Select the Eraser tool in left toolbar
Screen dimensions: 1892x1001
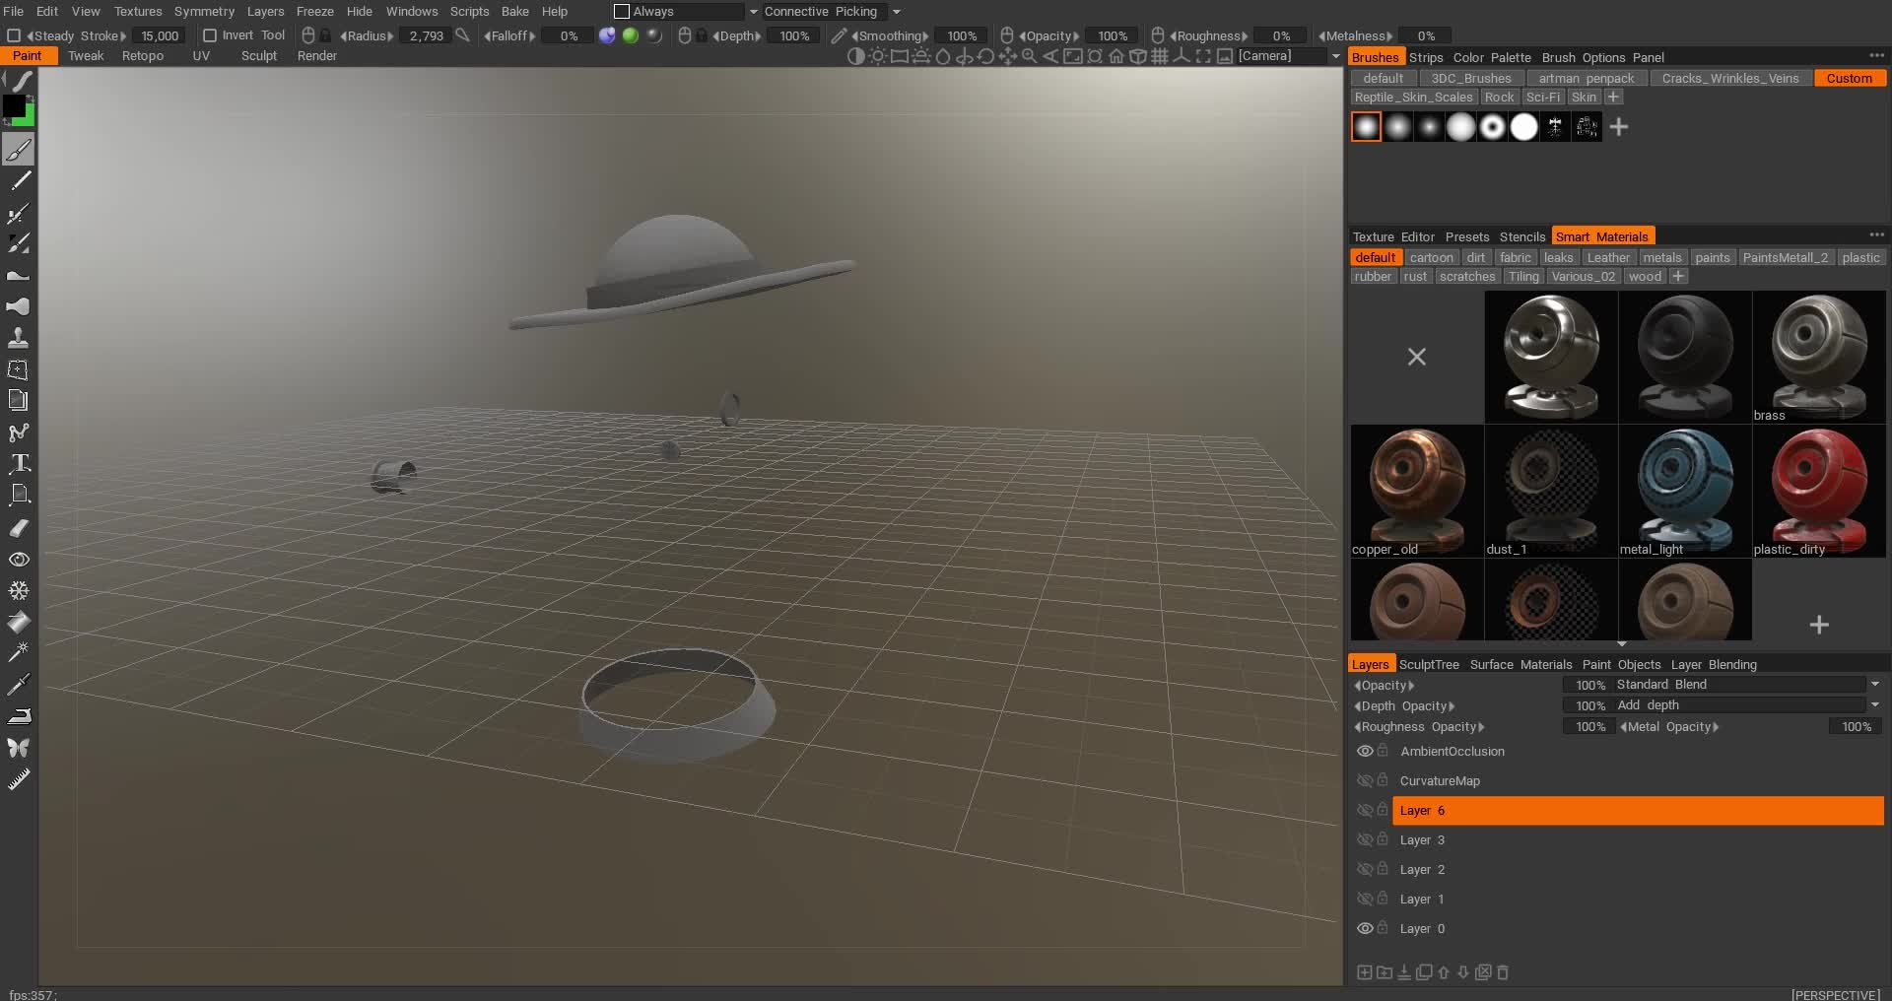[x=19, y=528]
